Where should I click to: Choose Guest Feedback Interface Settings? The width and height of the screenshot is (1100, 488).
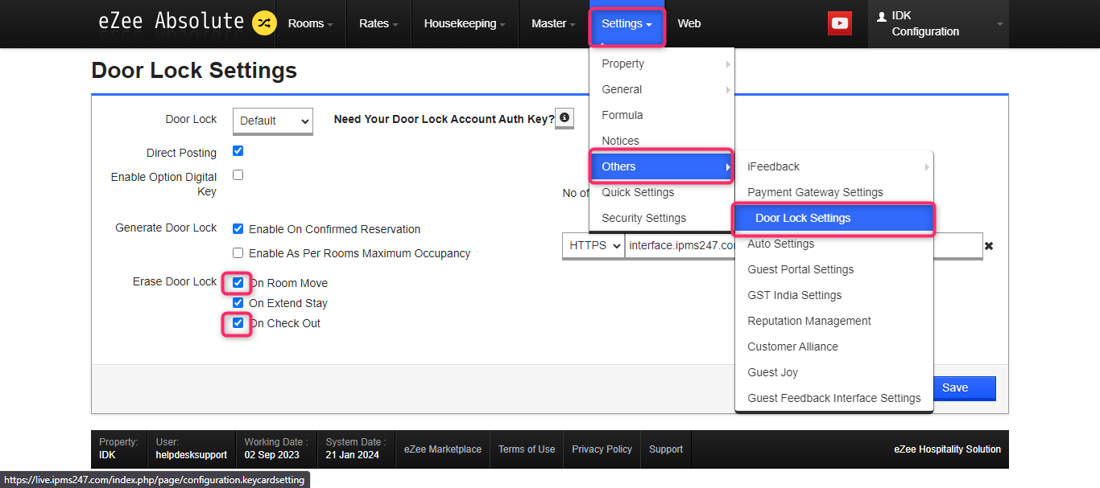tap(834, 398)
